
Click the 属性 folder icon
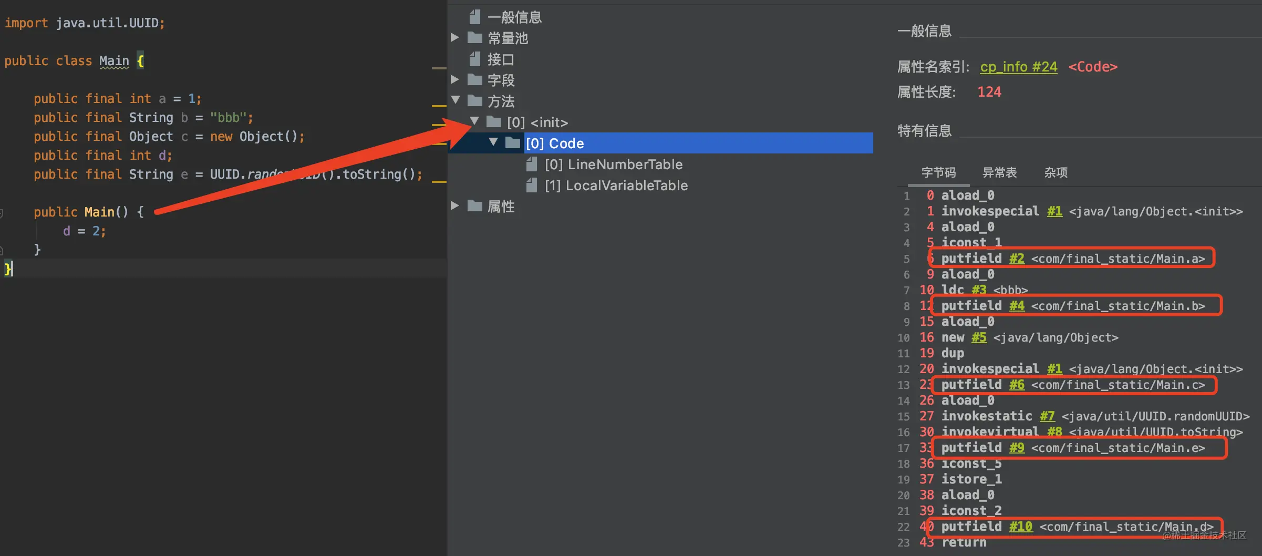475,206
